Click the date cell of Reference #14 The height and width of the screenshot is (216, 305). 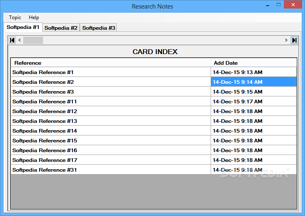pos(254,131)
